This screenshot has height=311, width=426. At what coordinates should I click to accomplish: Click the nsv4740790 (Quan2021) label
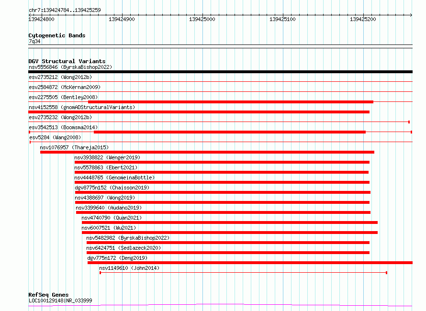coord(112,218)
